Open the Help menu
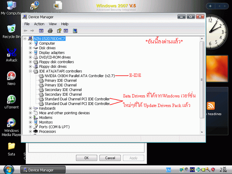This screenshot has width=232, height=174. tap(65, 24)
